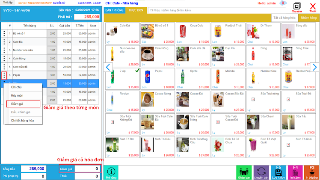Go to the previous menu page arrow
This screenshot has height=180, width=320.
point(108,67)
